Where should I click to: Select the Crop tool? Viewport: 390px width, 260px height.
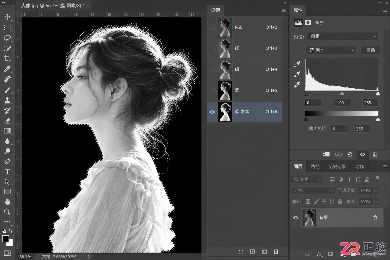coord(7,58)
